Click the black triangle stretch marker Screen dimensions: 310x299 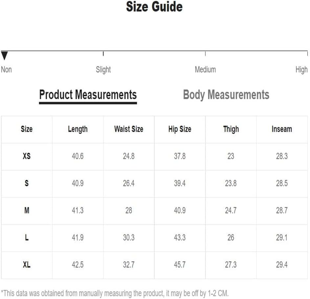(4, 56)
